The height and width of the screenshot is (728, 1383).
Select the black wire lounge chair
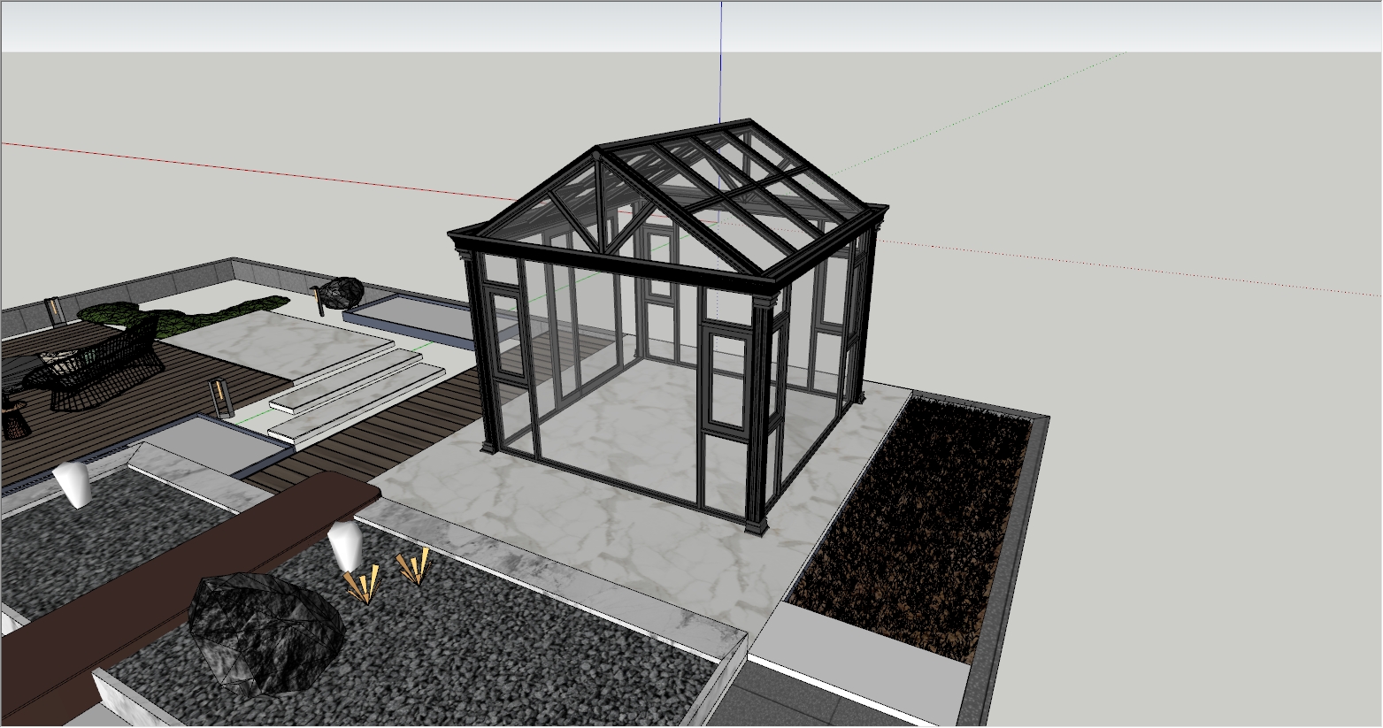click(x=97, y=367)
